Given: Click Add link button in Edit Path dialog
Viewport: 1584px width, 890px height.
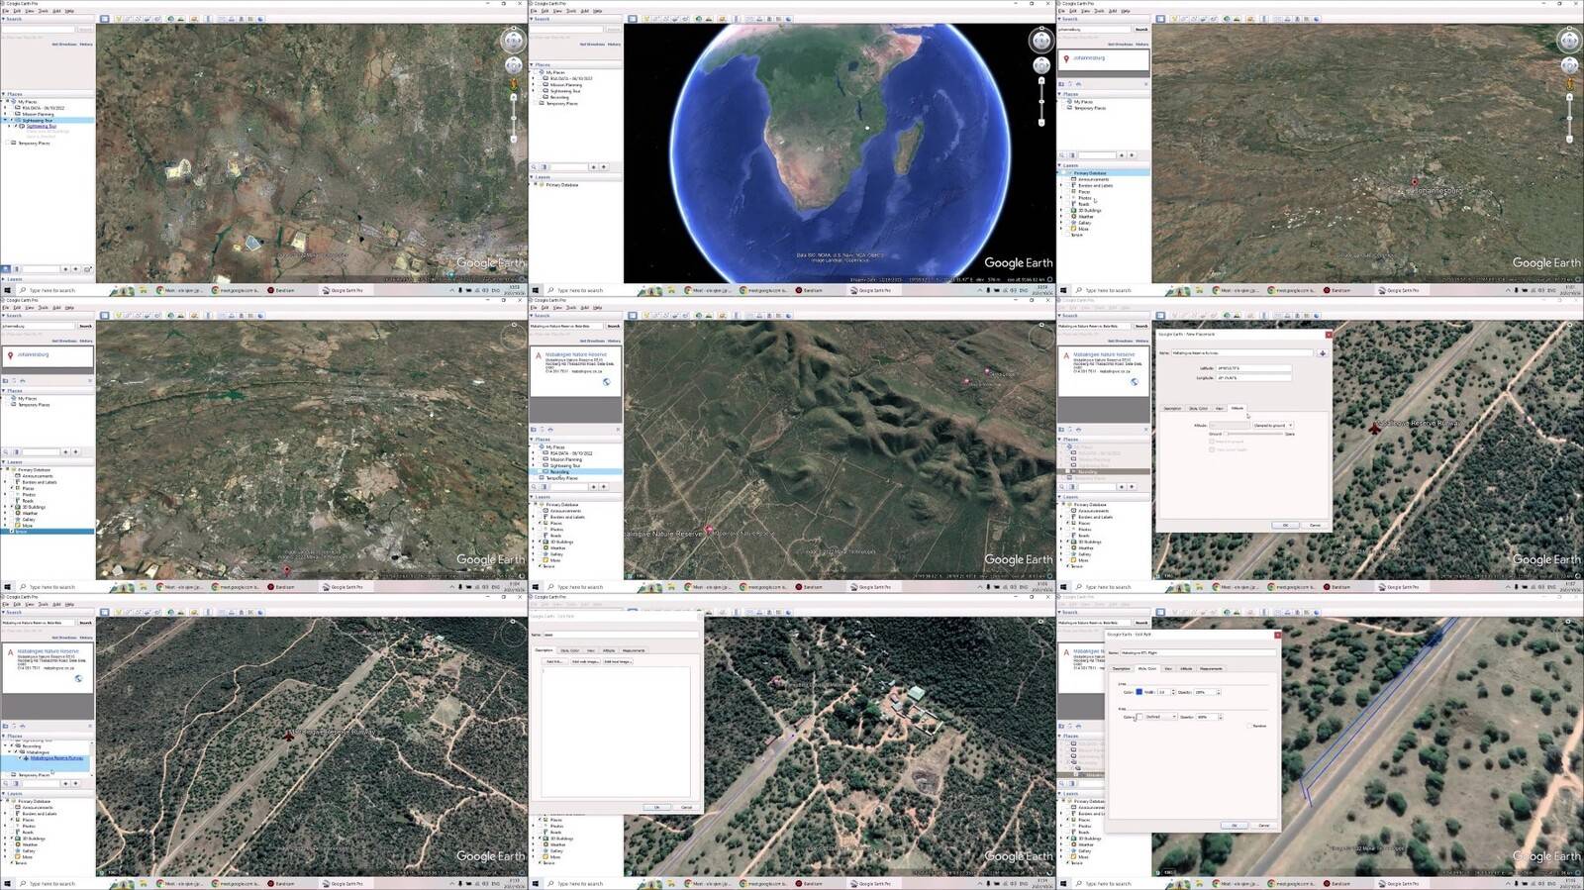Looking at the screenshot, I should click(x=554, y=661).
